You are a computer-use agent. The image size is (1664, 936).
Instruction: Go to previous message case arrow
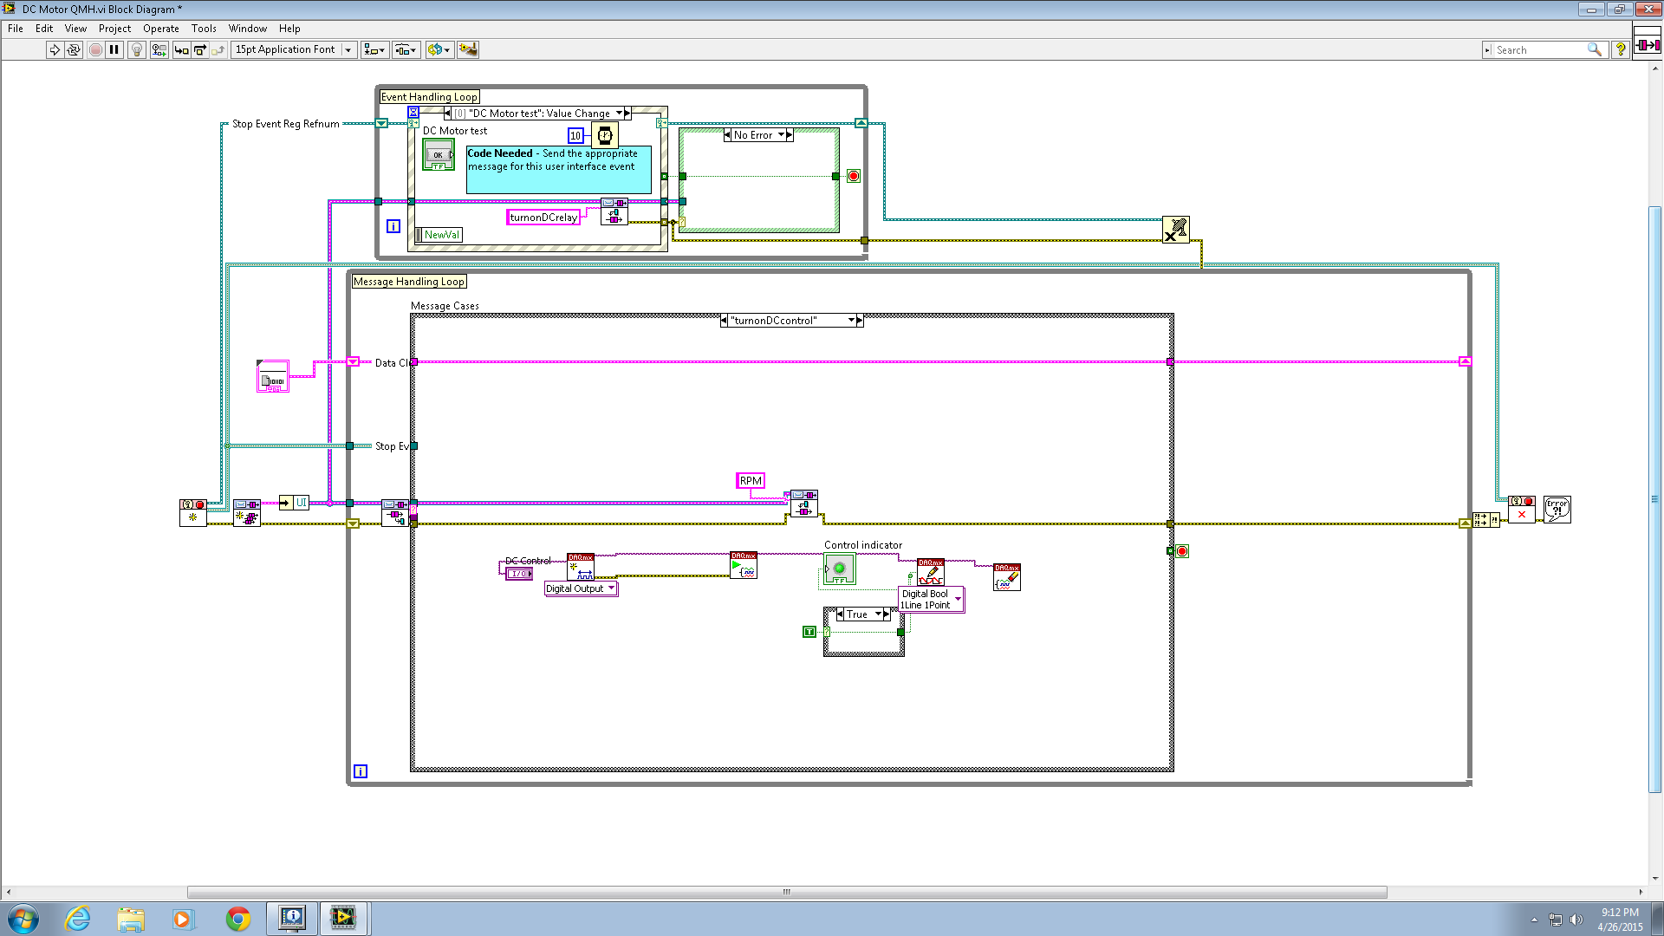pos(725,321)
